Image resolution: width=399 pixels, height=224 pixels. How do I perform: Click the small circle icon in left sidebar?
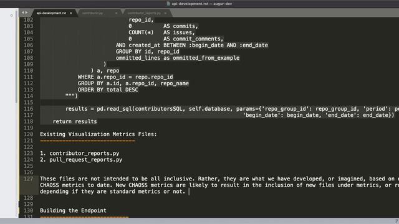[x=11, y=16]
